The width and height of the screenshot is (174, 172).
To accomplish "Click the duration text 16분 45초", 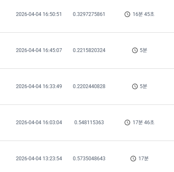I will click(x=143, y=14).
